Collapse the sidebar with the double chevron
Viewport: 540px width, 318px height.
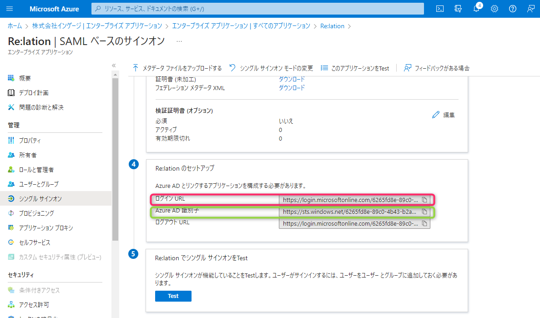pyautogui.click(x=114, y=66)
